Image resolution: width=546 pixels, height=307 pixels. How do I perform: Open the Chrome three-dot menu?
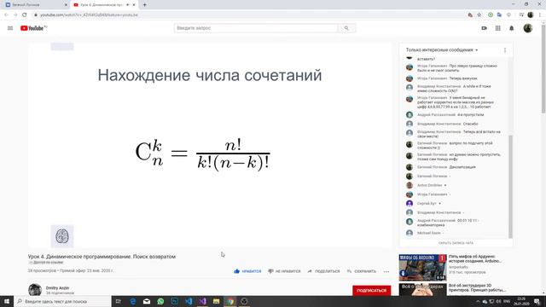pos(540,15)
